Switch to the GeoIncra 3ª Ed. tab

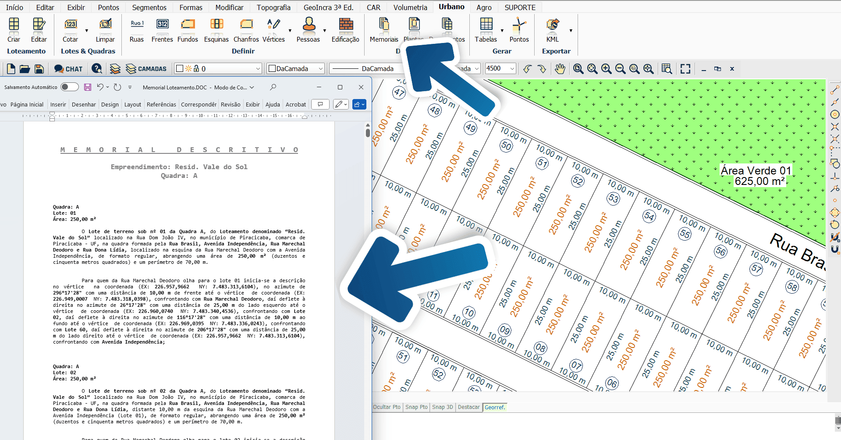click(329, 7)
